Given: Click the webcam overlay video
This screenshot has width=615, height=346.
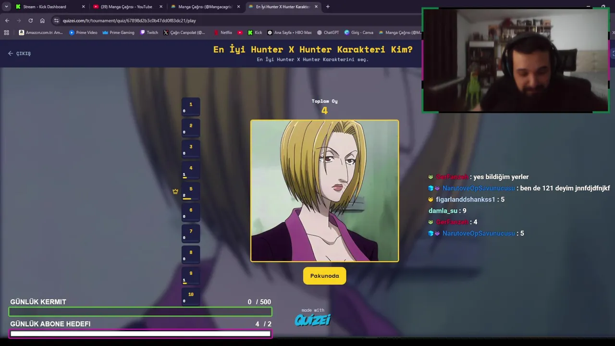Looking at the screenshot, I should coord(516,61).
